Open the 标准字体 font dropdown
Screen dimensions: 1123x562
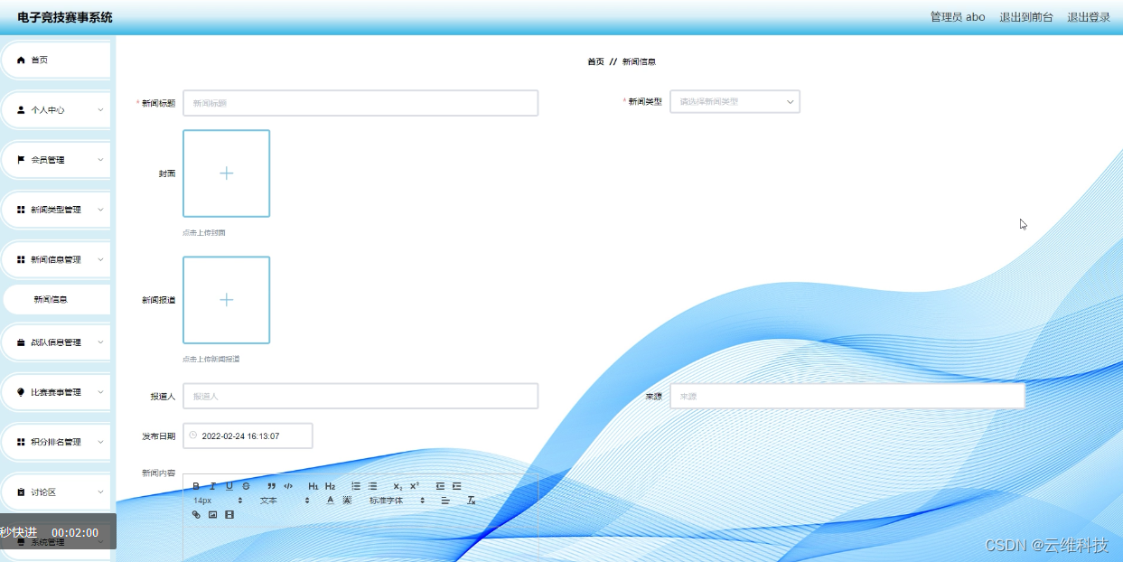coord(398,501)
